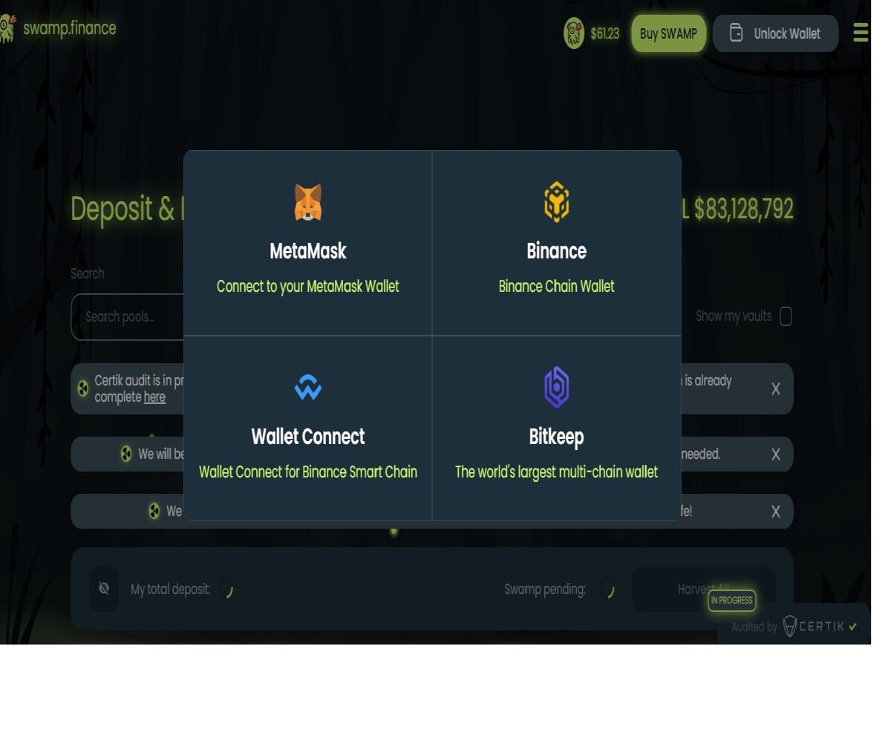
Task: Click the radioactive icon on third notice
Action: [x=154, y=511]
